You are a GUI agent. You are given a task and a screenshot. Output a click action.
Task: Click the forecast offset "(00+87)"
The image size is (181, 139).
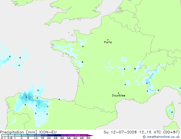[172, 132]
